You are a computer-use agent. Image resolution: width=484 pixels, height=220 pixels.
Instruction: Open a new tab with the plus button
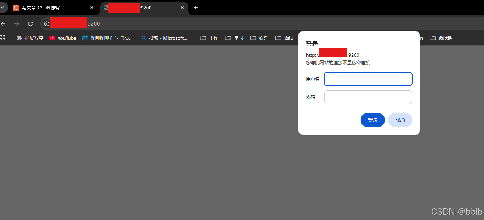coord(196,8)
